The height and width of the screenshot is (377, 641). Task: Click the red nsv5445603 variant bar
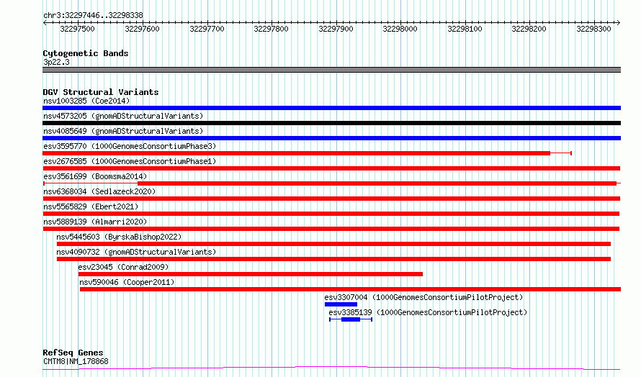[333, 244]
